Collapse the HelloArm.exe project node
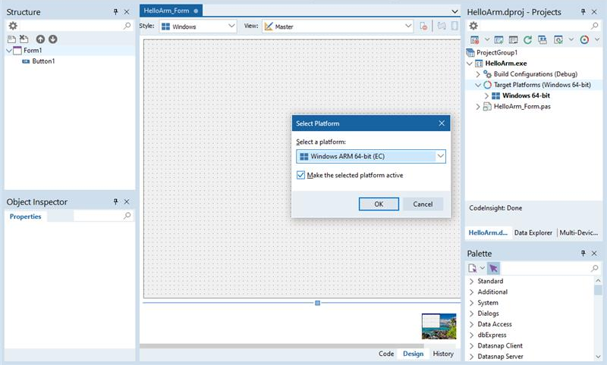The height and width of the screenshot is (365, 607). (x=470, y=64)
